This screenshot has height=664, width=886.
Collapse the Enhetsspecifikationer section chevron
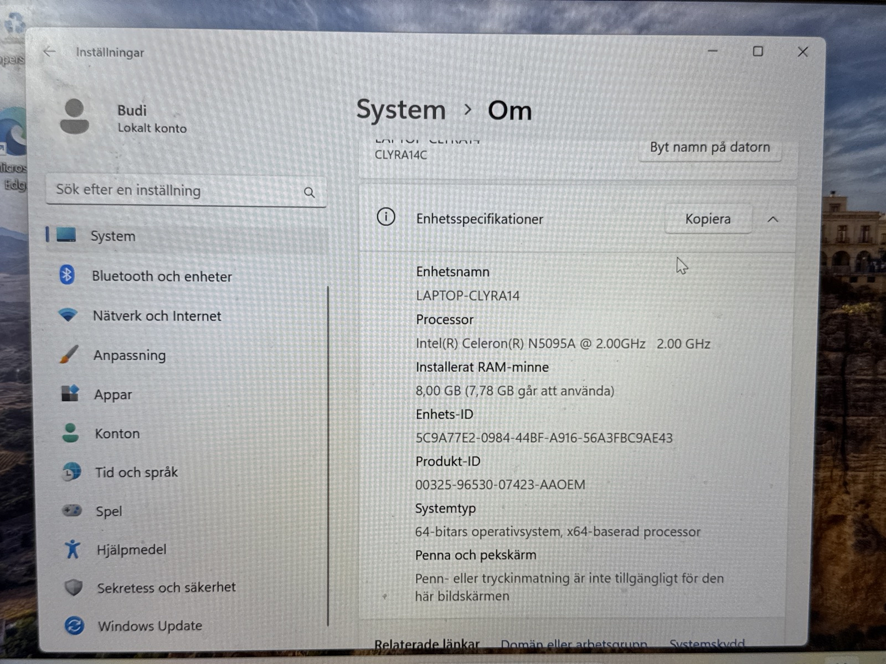point(773,220)
